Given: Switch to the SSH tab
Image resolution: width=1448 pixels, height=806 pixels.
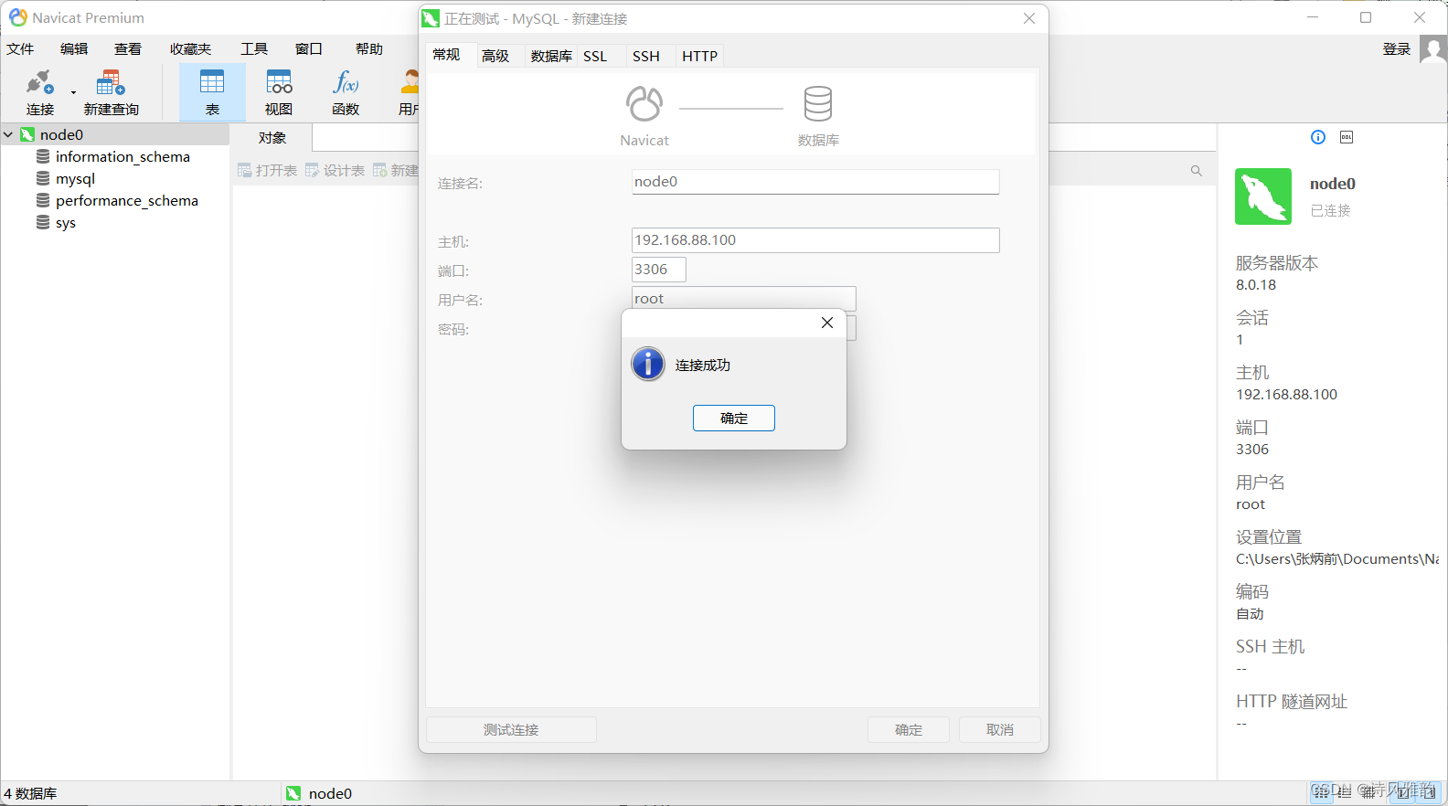Looking at the screenshot, I should click(x=646, y=56).
